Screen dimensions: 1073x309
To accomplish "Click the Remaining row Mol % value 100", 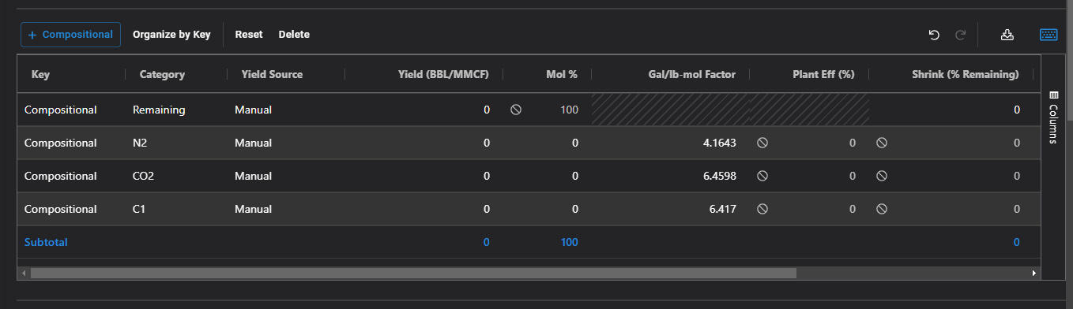I will tap(570, 110).
